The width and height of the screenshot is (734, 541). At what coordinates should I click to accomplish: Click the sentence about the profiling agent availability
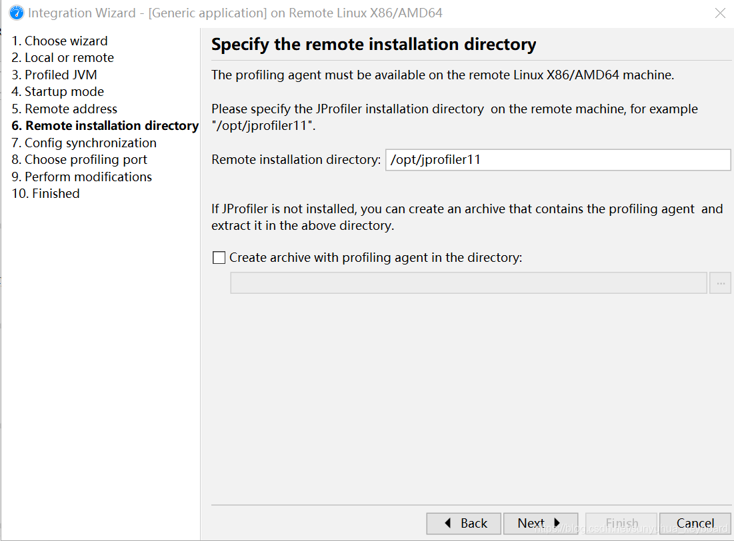(x=443, y=75)
